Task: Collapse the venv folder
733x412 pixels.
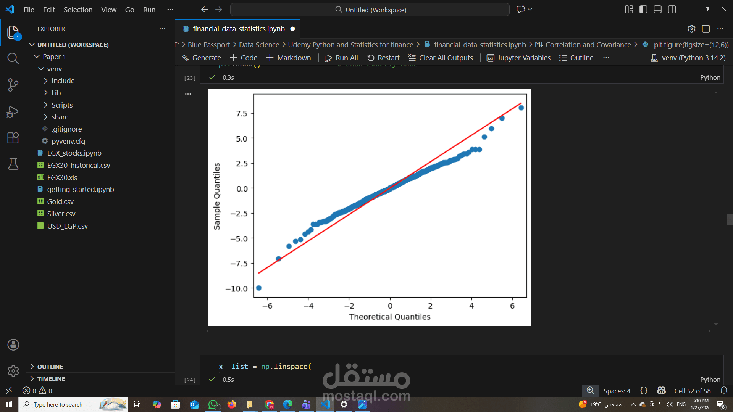Action: point(54,69)
